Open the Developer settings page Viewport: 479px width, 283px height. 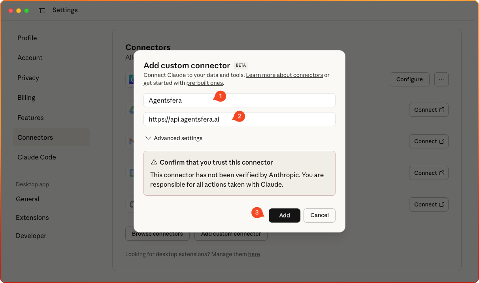[x=31, y=236]
